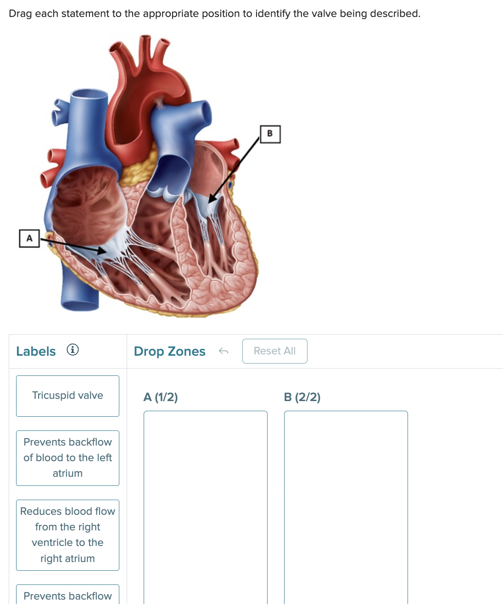Click the arrow tip pointing from B
This screenshot has width=503, height=606.
[212, 198]
